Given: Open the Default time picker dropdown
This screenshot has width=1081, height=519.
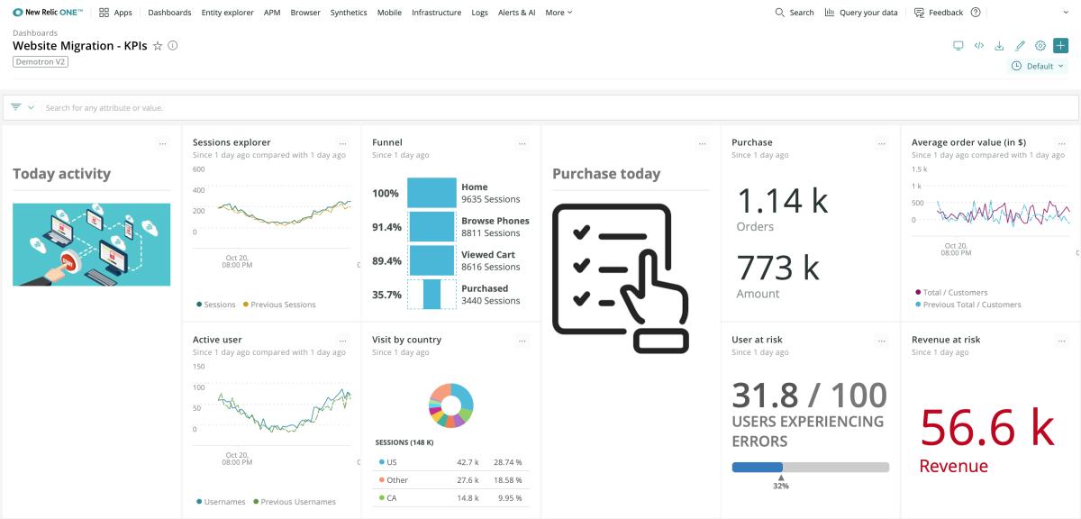Looking at the screenshot, I should point(1038,66).
